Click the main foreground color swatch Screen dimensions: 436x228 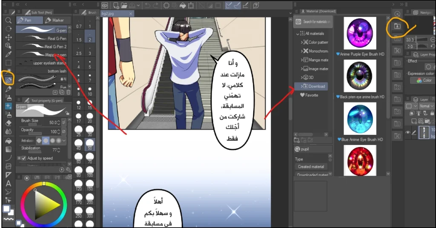click(6, 208)
